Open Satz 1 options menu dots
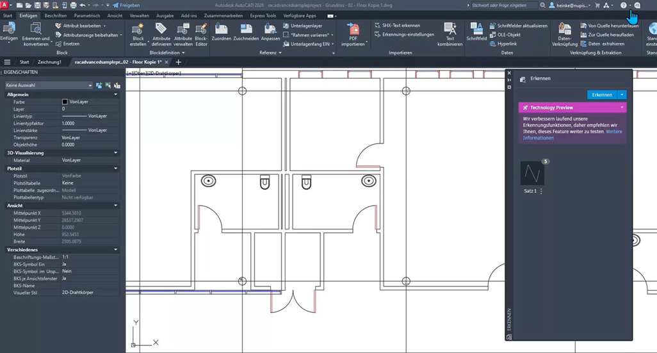The width and height of the screenshot is (657, 353). 541,191
